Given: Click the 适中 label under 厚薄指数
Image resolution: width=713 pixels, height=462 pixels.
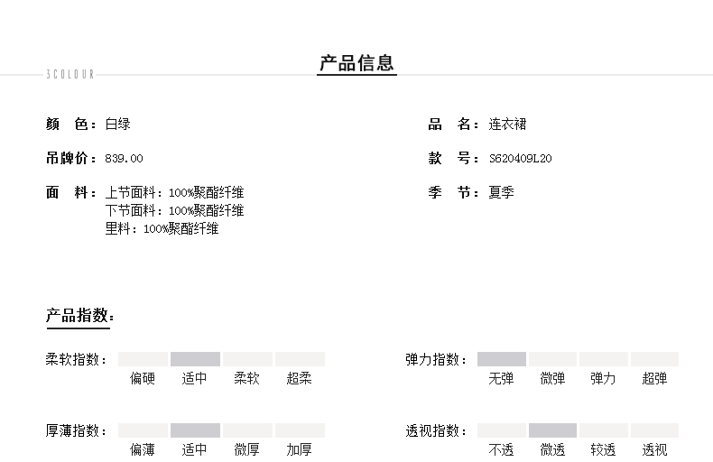Looking at the screenshot, I should [x=195, y=449].
